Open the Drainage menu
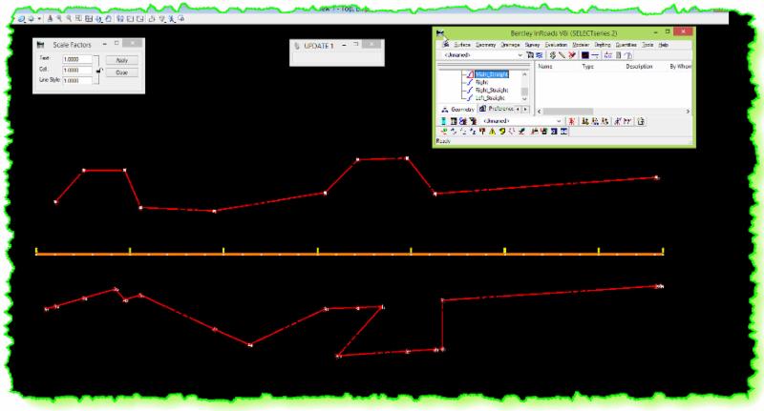This screenshot has height=411, width=764. tap(510, 45)
